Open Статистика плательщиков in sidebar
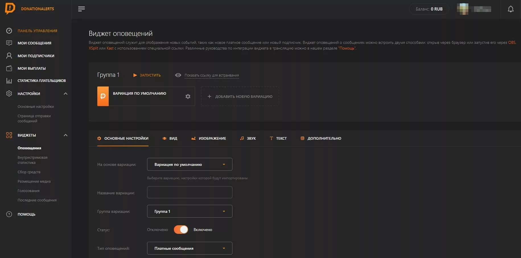Viewport: 521px width, 258px height. (x=42, y=81)
